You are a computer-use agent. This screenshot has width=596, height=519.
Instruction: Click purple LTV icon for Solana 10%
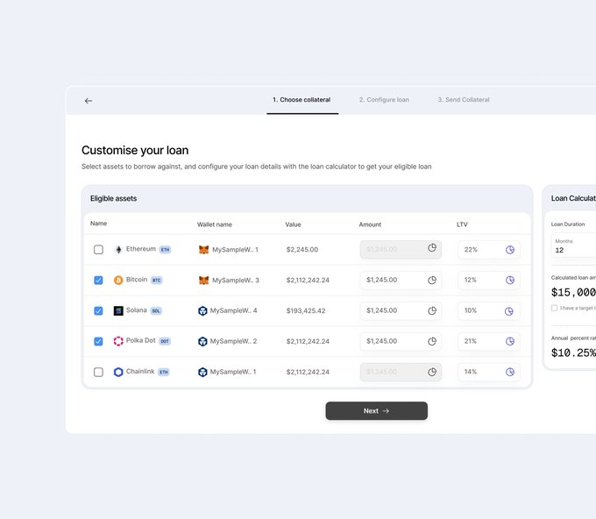[x=509, y=311]
